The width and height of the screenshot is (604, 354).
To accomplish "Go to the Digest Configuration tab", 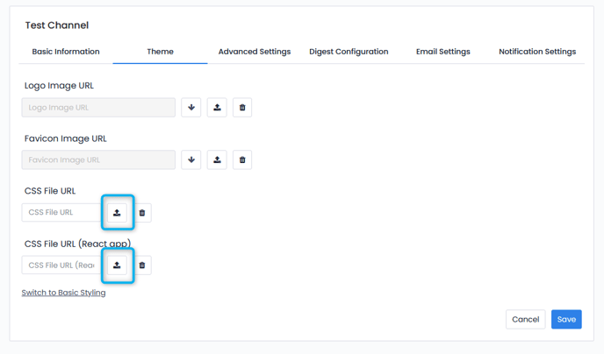I will coord(349,52).
